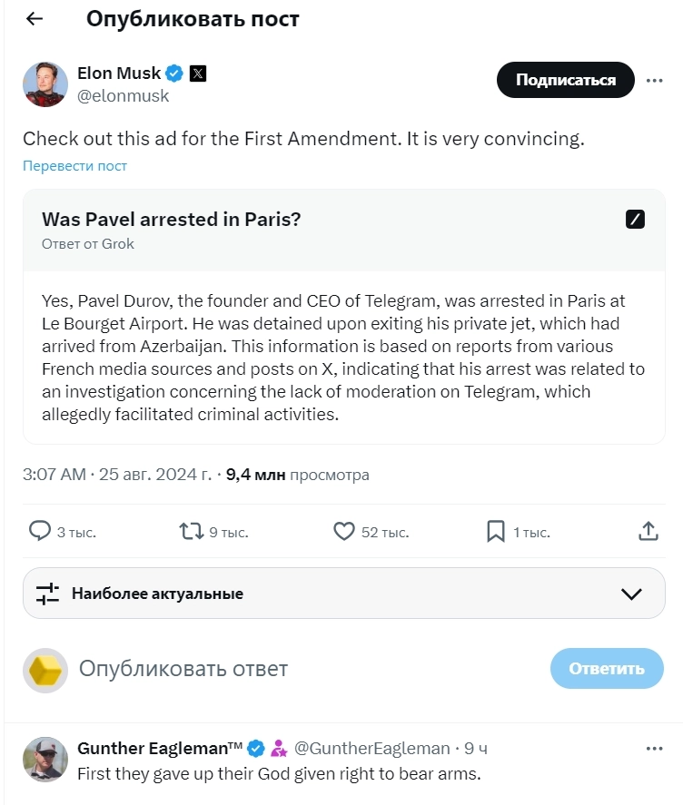Click Elon Musk's blue verified checkmark

click(174, 74)
